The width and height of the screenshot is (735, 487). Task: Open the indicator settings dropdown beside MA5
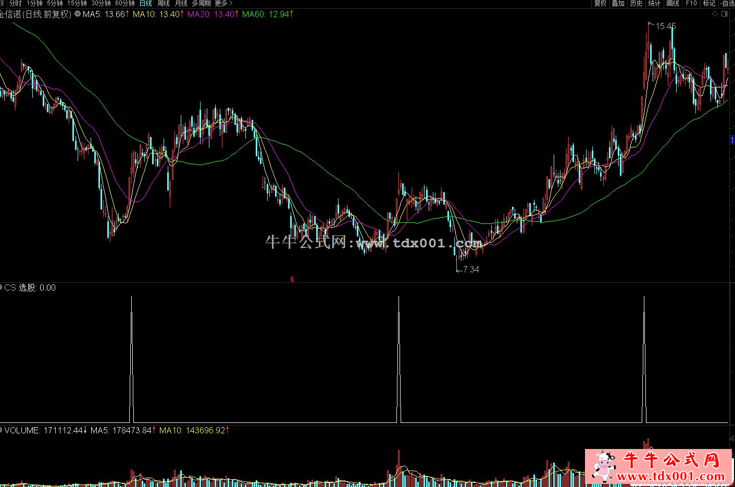pos(78,14)
